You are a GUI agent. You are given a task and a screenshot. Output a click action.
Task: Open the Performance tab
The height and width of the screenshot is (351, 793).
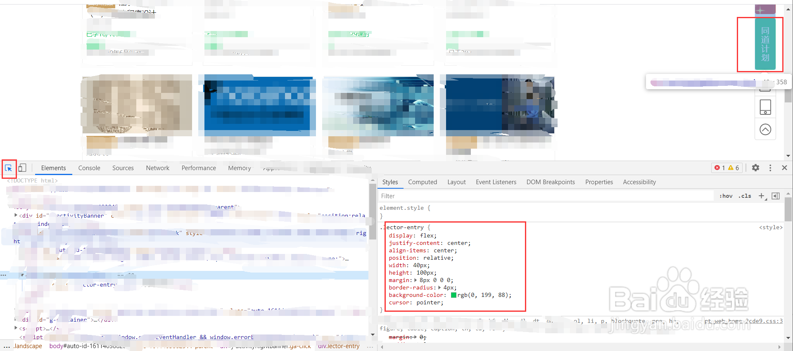(x=199, y=168)
